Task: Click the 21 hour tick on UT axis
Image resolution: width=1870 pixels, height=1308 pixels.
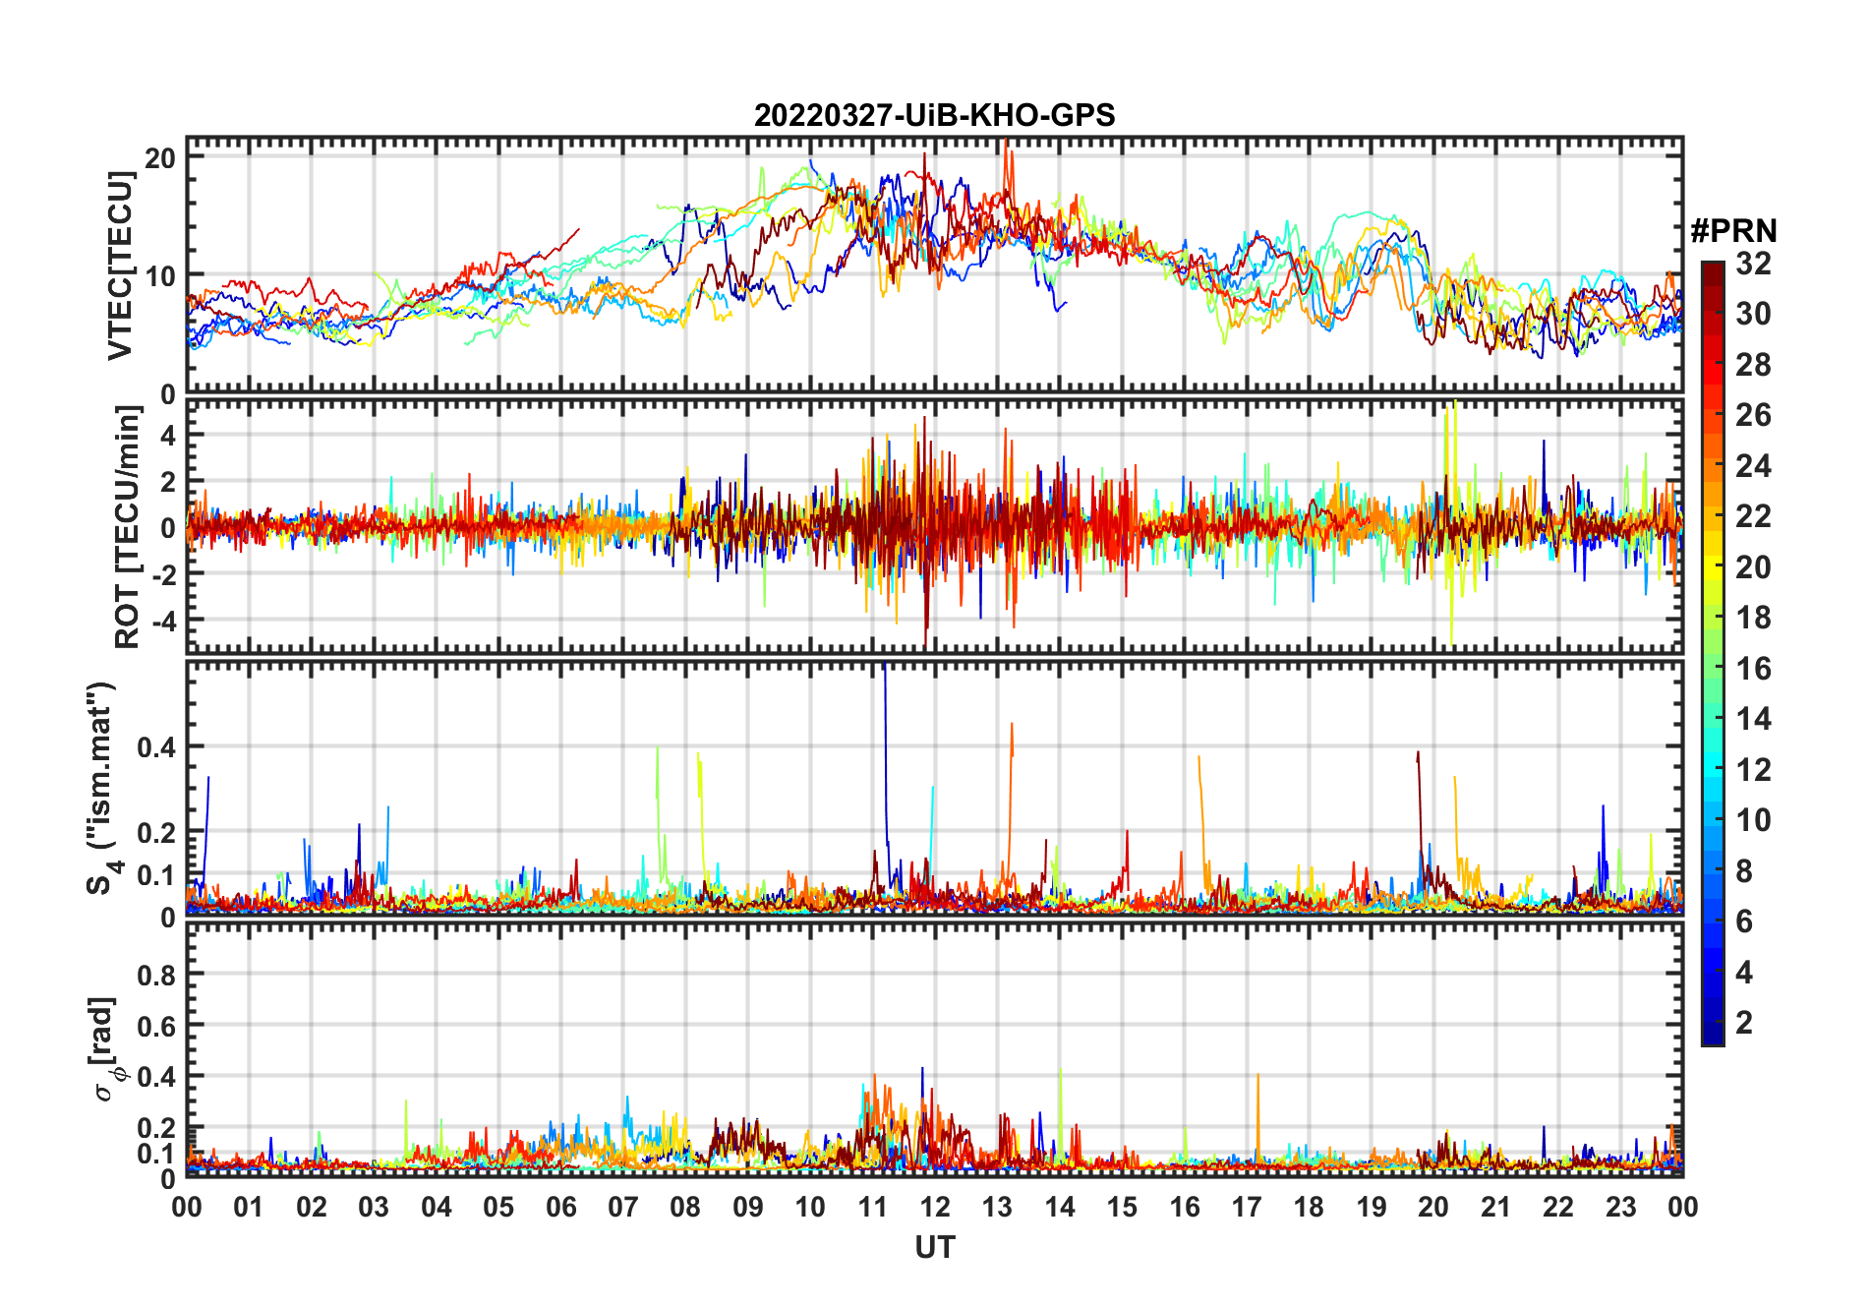Action: [1496, 1207]
